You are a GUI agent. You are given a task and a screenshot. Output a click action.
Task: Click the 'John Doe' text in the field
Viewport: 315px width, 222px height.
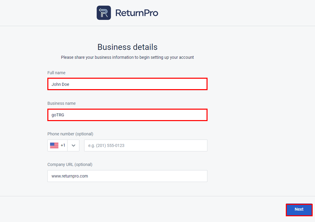pyautogui.click(x=60, y=84)
